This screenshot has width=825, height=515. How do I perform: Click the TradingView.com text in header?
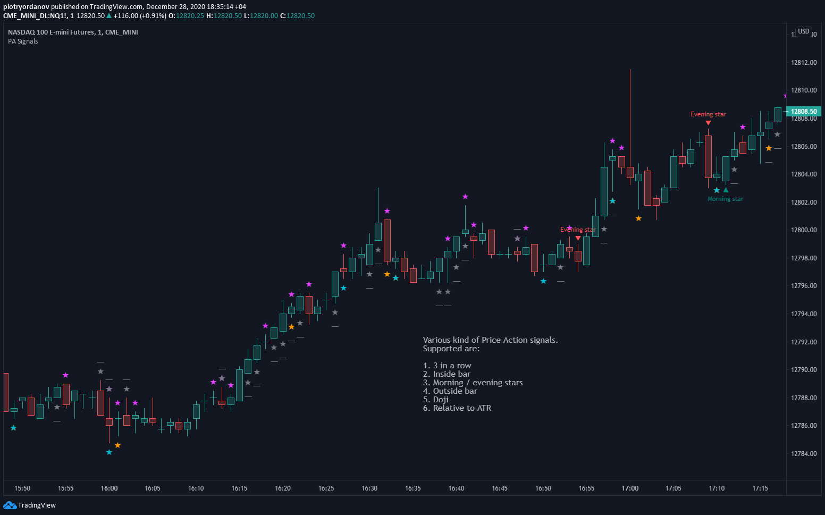(116, 6)
